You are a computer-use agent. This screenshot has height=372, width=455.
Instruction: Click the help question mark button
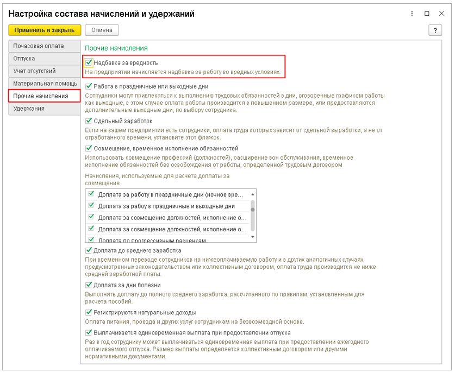[435, 30]
